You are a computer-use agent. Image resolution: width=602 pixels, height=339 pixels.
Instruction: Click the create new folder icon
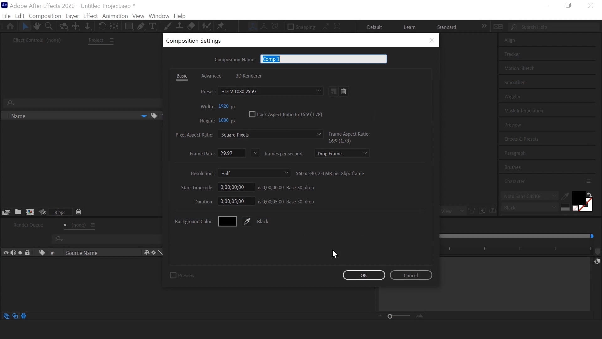(x=18, y=212)
